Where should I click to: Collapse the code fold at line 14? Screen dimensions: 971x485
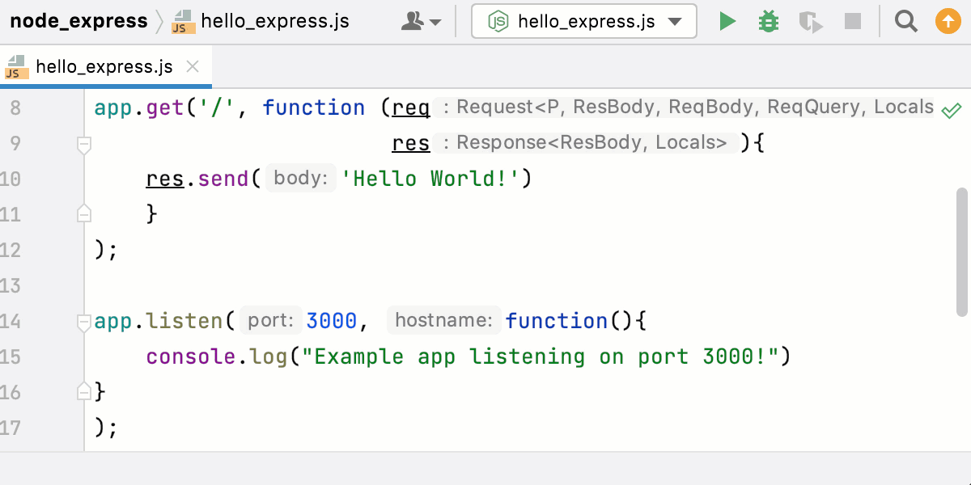point(83,323)
